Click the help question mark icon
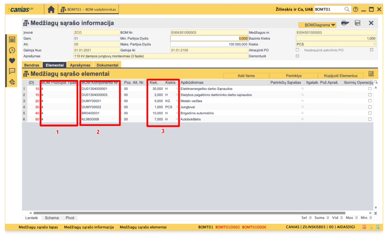This screenshot has height=236, width=388. click(355, 9)
